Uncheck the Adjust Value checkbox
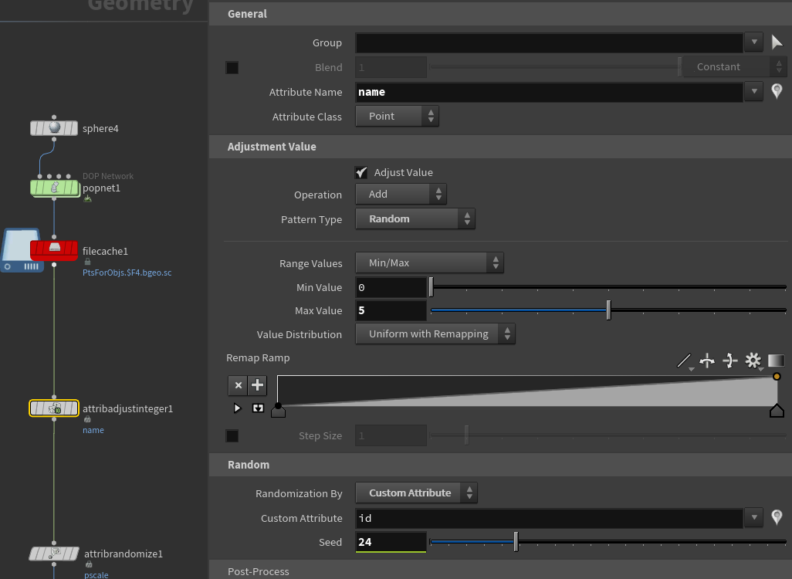 point(361,172)
